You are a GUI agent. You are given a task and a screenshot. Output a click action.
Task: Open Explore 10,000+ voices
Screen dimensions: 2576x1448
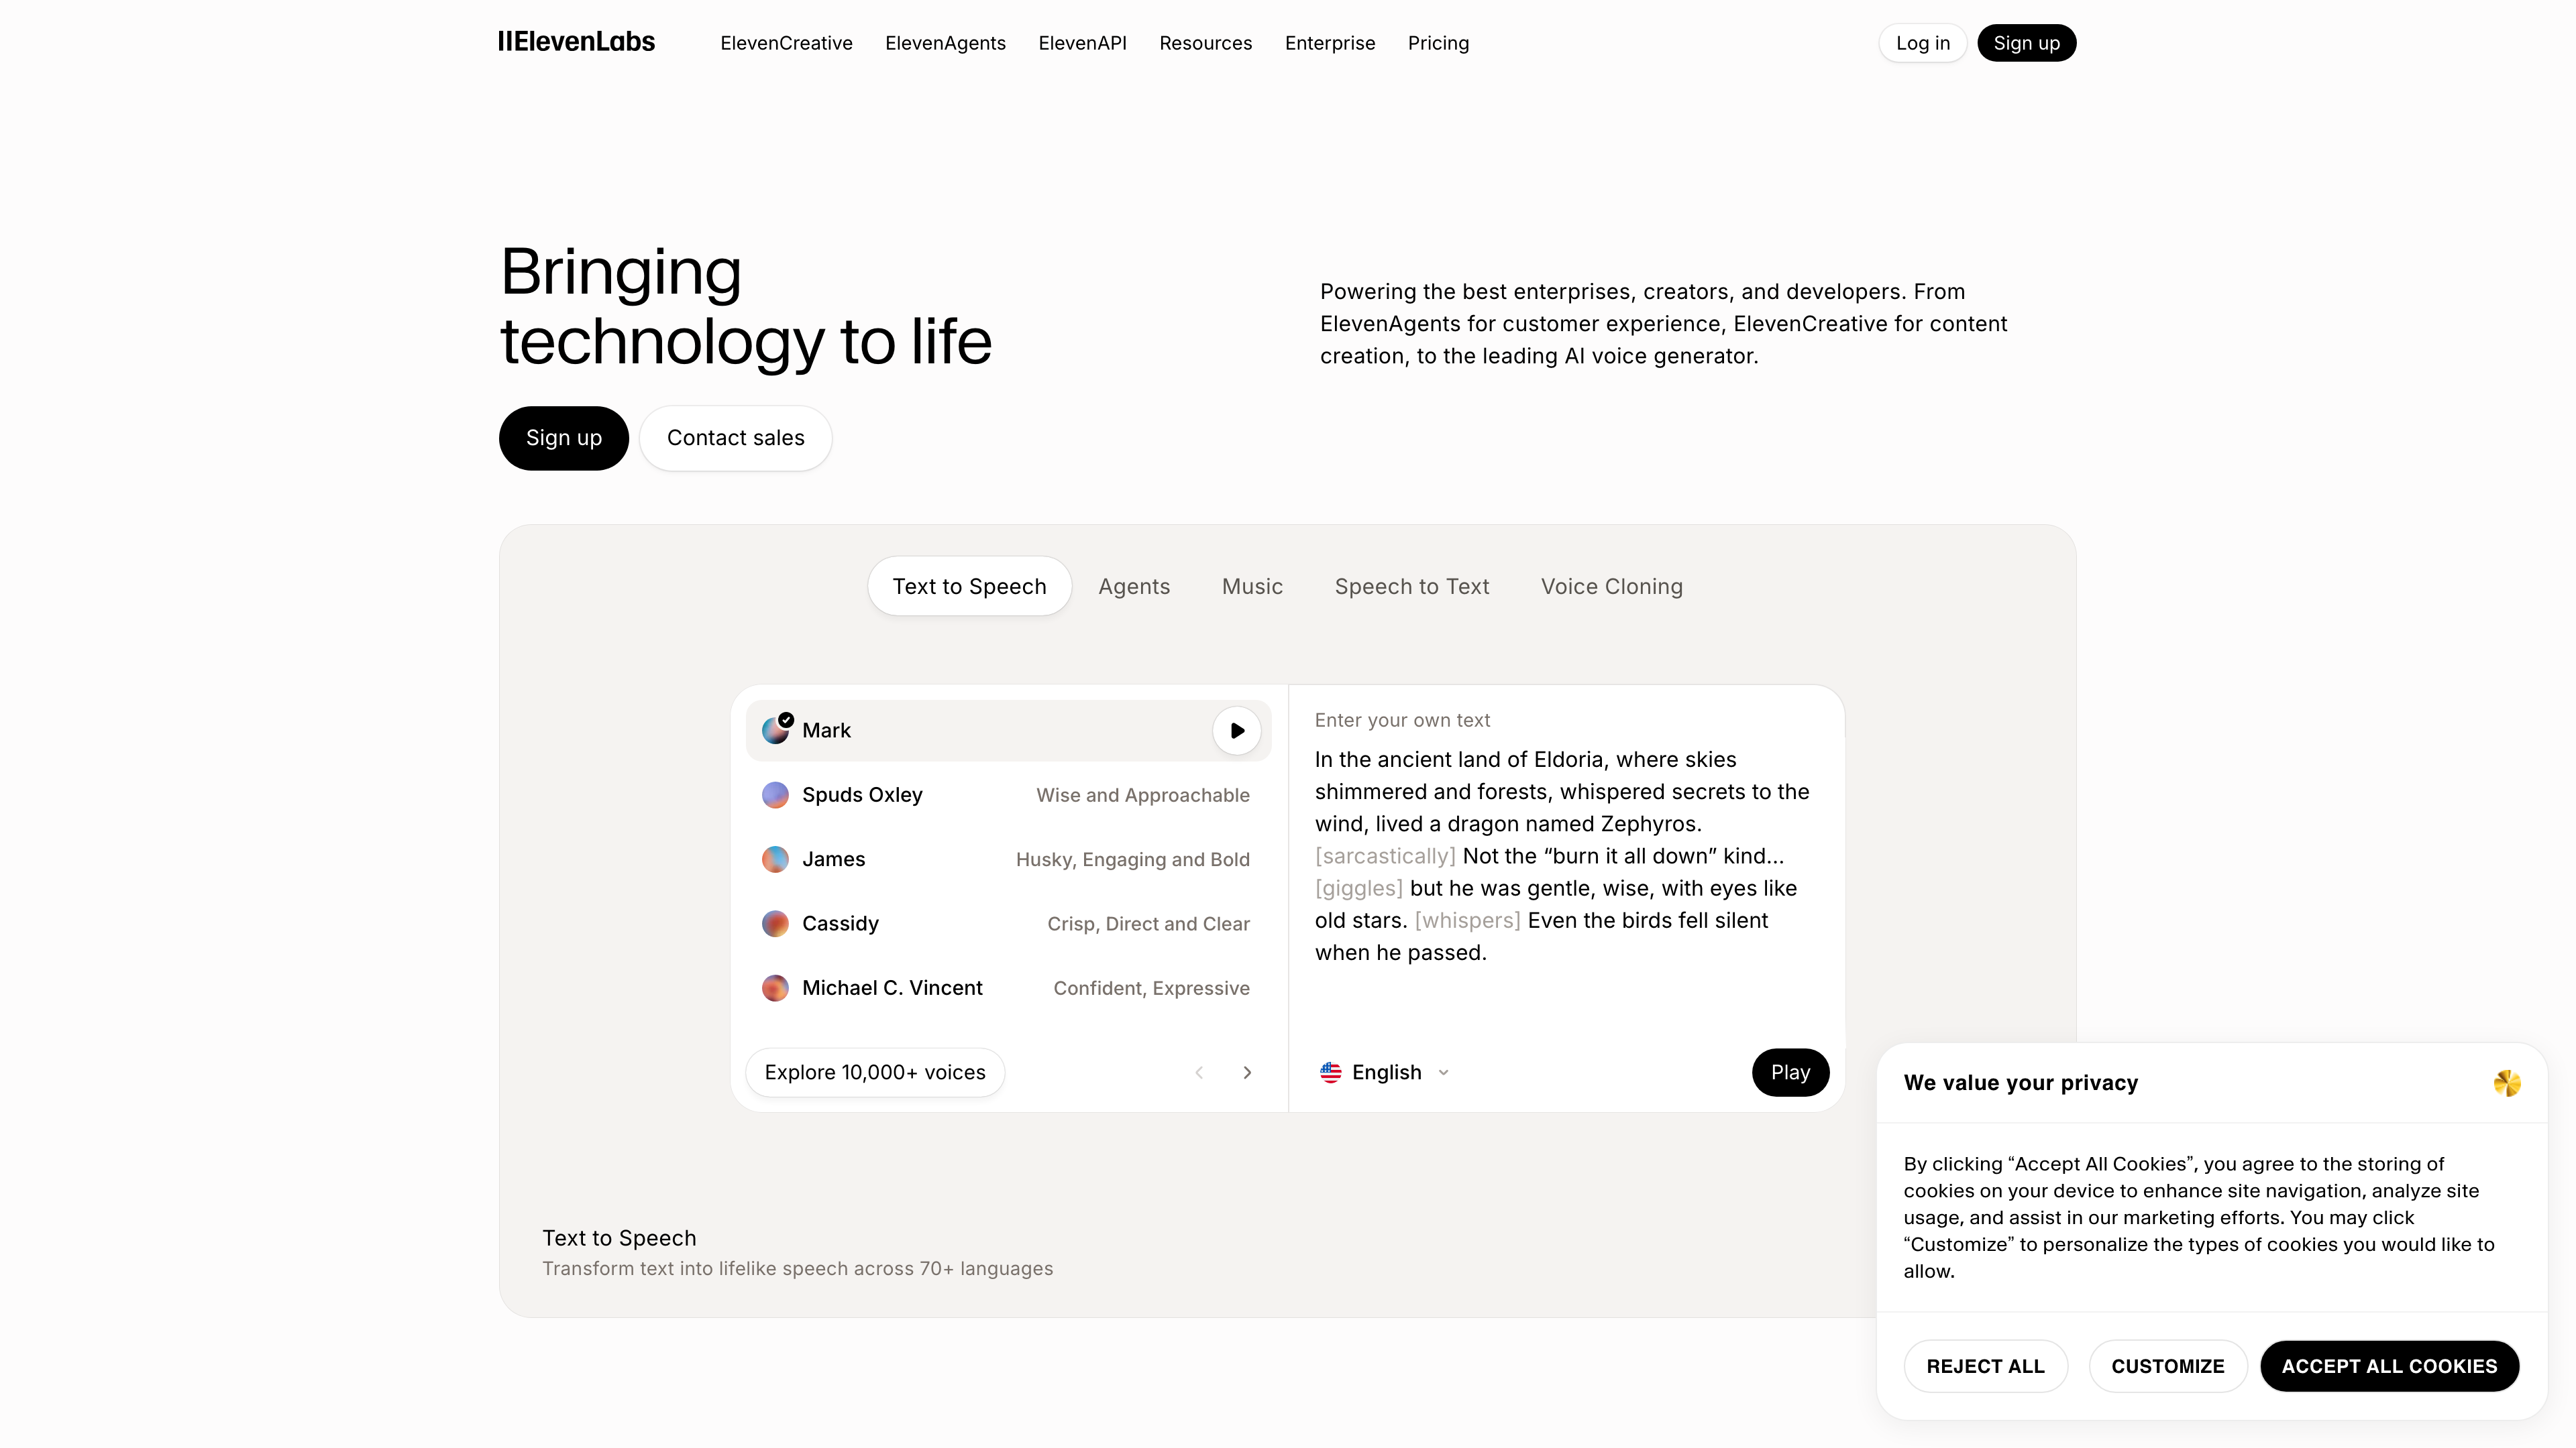(x=874, y=1071)
